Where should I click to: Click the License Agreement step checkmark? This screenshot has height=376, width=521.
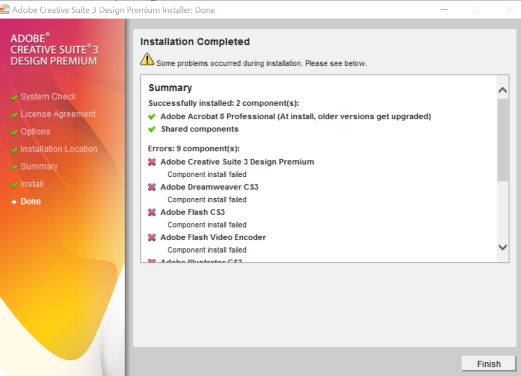[x=14, y=115]
